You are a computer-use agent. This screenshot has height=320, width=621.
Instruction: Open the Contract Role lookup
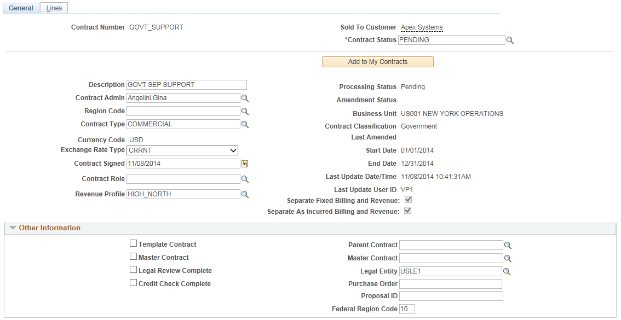[x=245, y=178]
